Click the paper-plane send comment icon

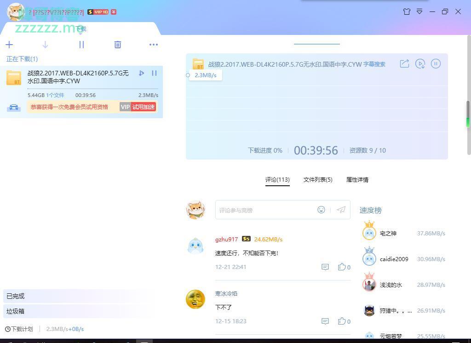point(341,210)
